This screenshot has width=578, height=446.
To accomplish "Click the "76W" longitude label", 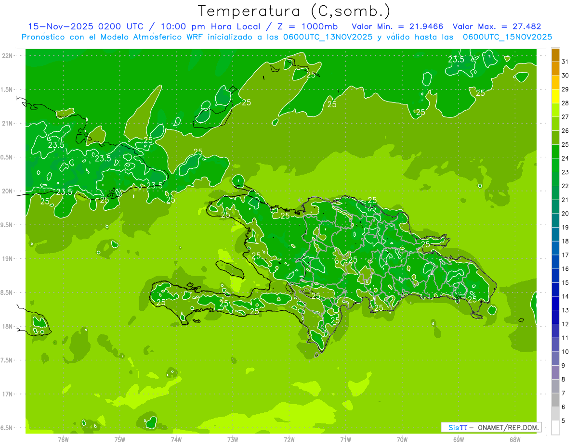I will pyautogui.click(x=64, y=440).
